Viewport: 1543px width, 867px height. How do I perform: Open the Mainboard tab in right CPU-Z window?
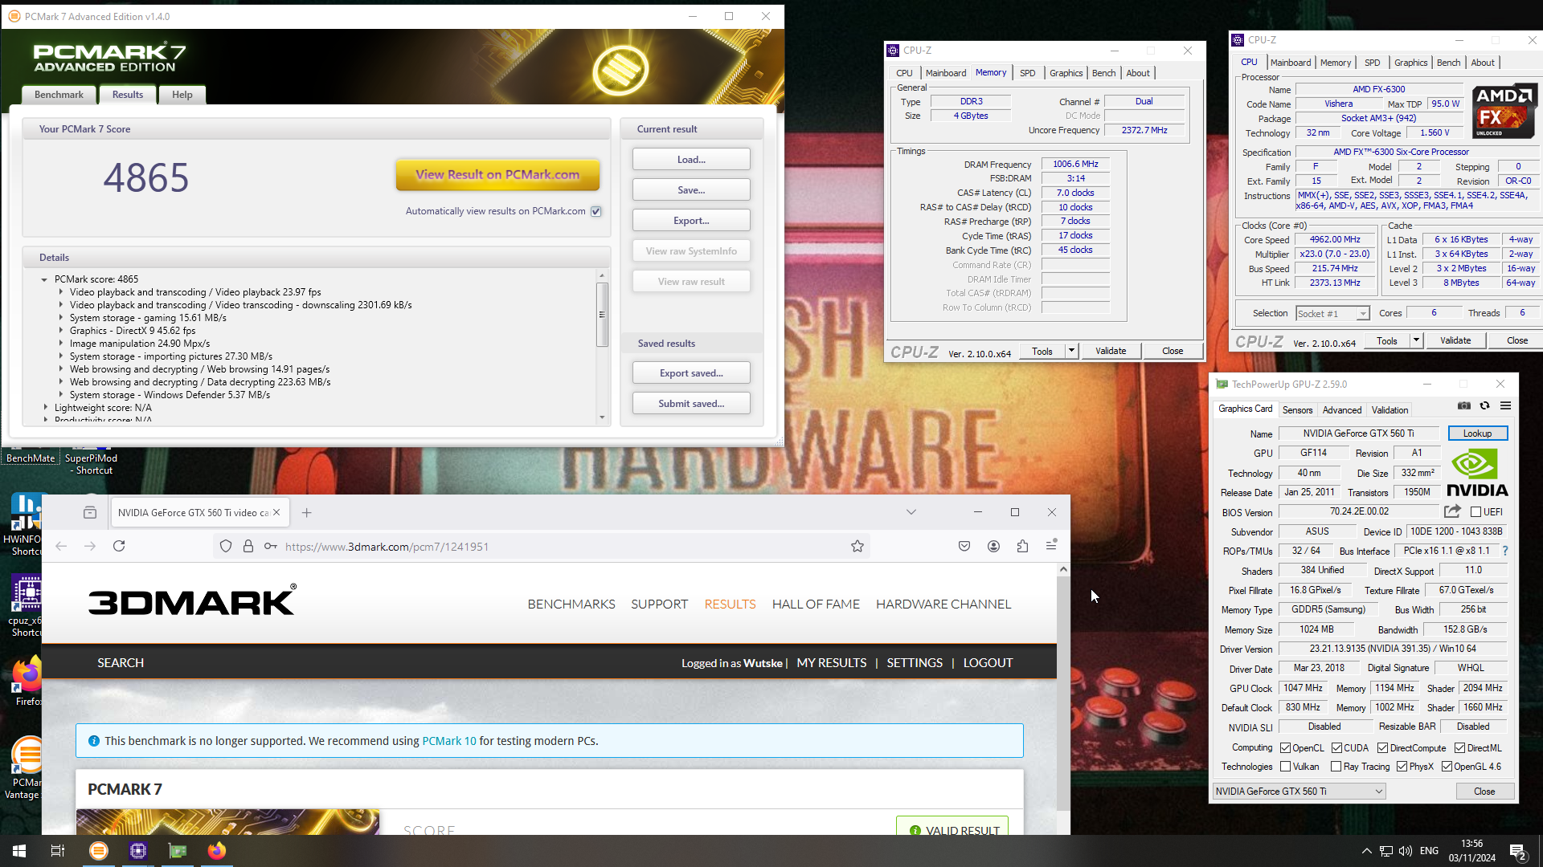1291,63
